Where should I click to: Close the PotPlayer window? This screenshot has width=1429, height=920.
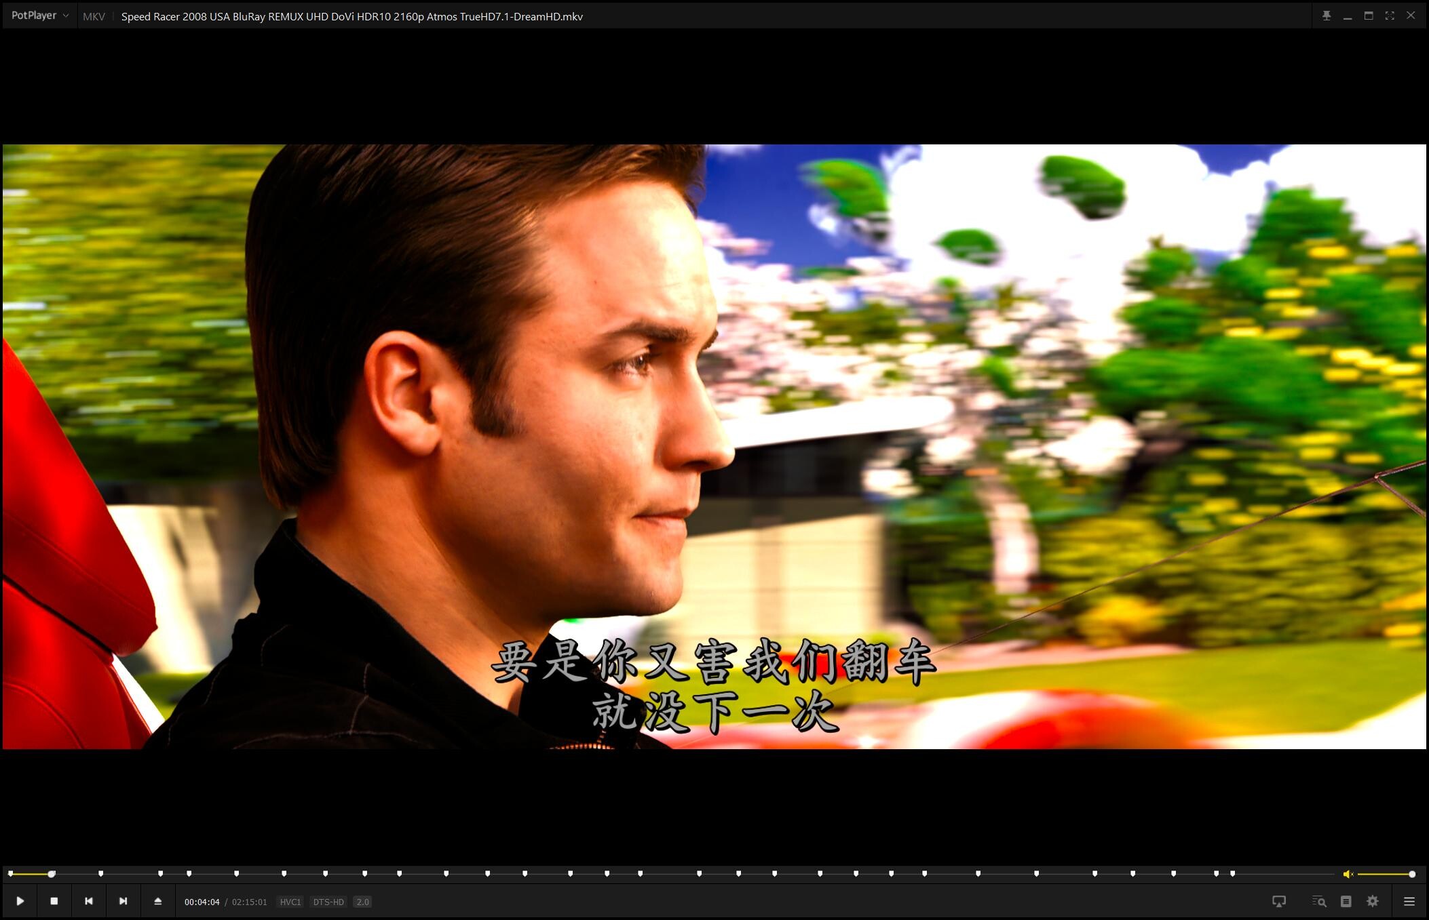point(1411,16)
